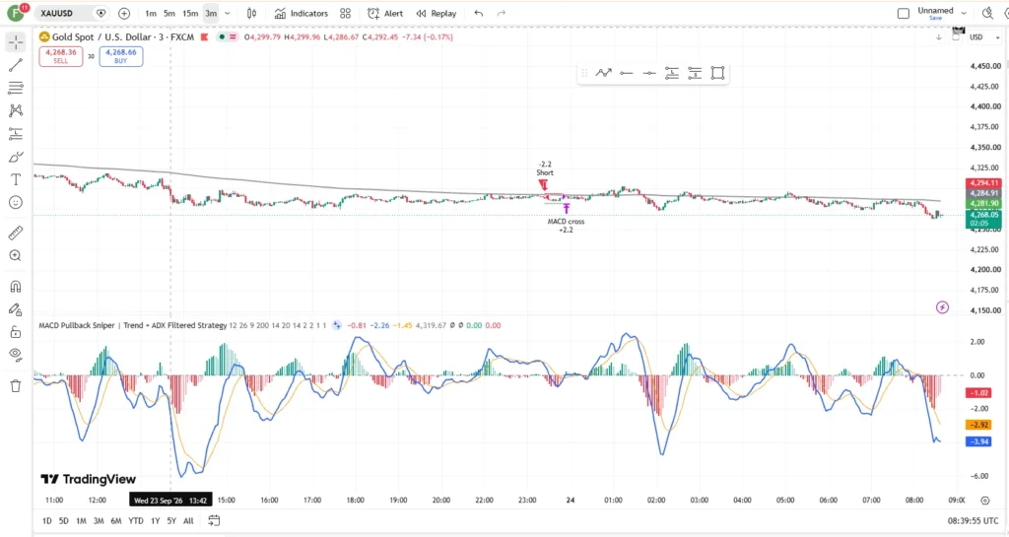Viewport: 1009px width, 537px height.
Task: Select the crosshair cursor tool
Action: [16, 42]
